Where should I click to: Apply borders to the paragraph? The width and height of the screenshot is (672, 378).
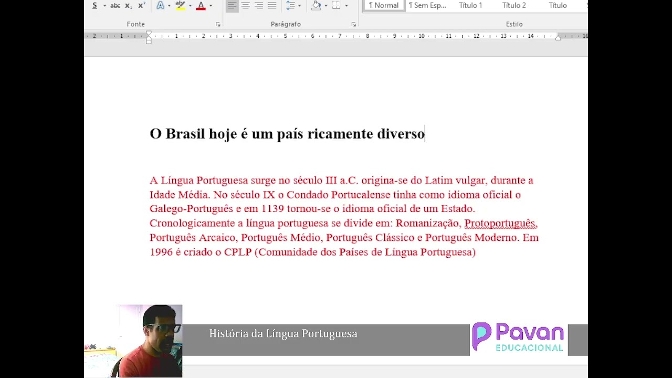[x=337, y=6]
